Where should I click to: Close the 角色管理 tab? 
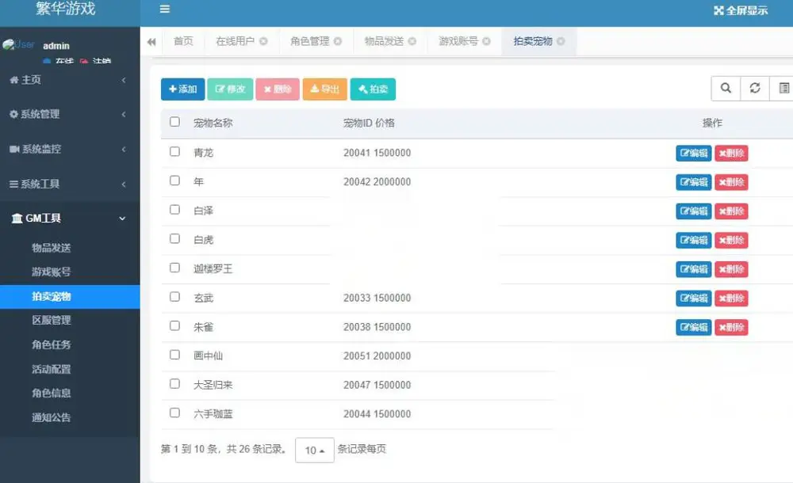tap(338, 41)
